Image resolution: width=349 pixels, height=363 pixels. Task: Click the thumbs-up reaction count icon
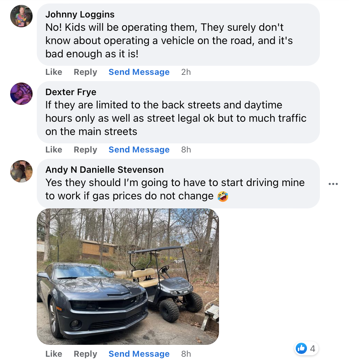click(x=301, y=348)
